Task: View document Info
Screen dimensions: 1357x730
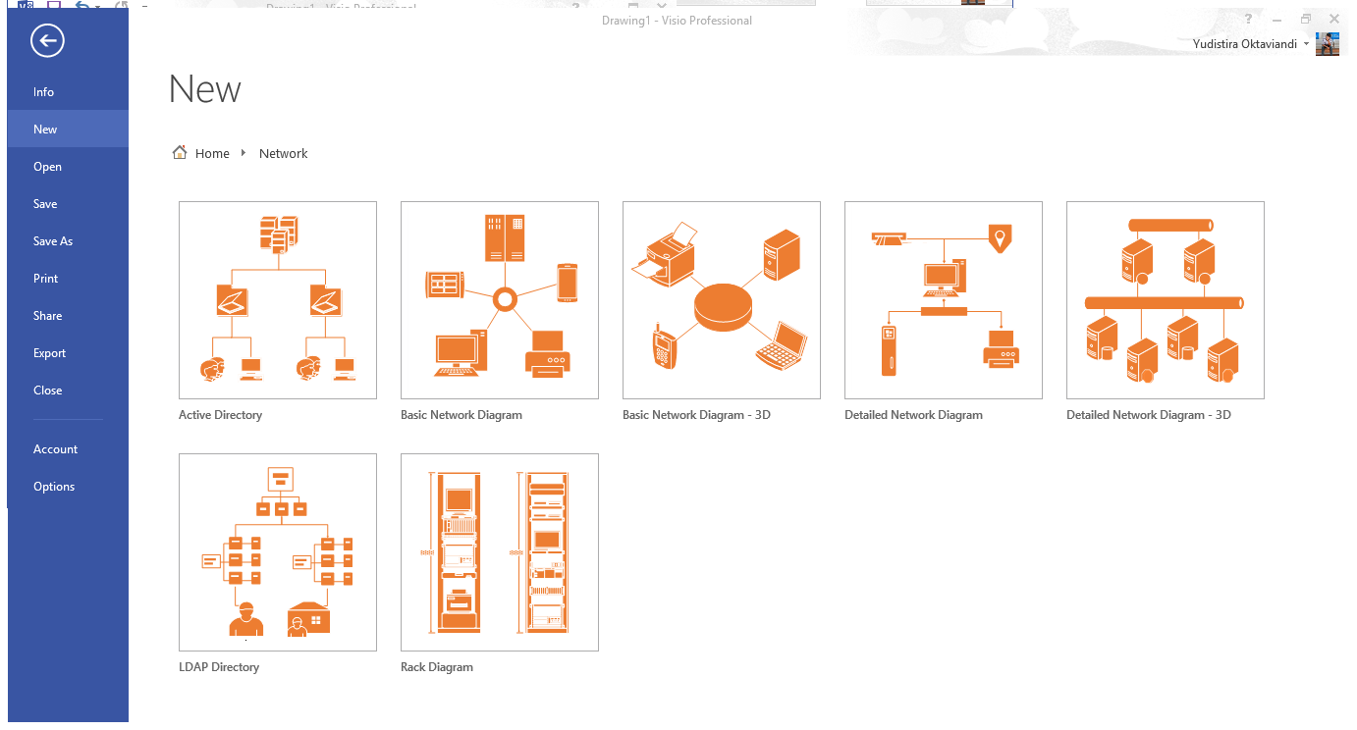Action: [x=43, y=91]
